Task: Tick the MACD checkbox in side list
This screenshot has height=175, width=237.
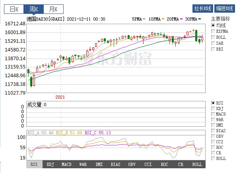Action: click(x=213, y=114)
